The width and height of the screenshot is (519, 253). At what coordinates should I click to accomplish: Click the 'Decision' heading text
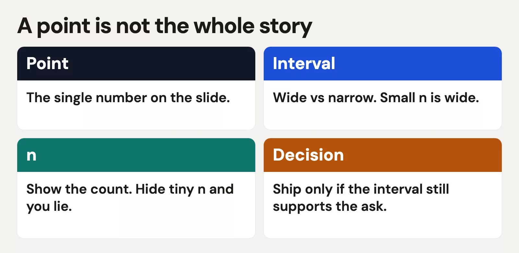tap(308, 155)
